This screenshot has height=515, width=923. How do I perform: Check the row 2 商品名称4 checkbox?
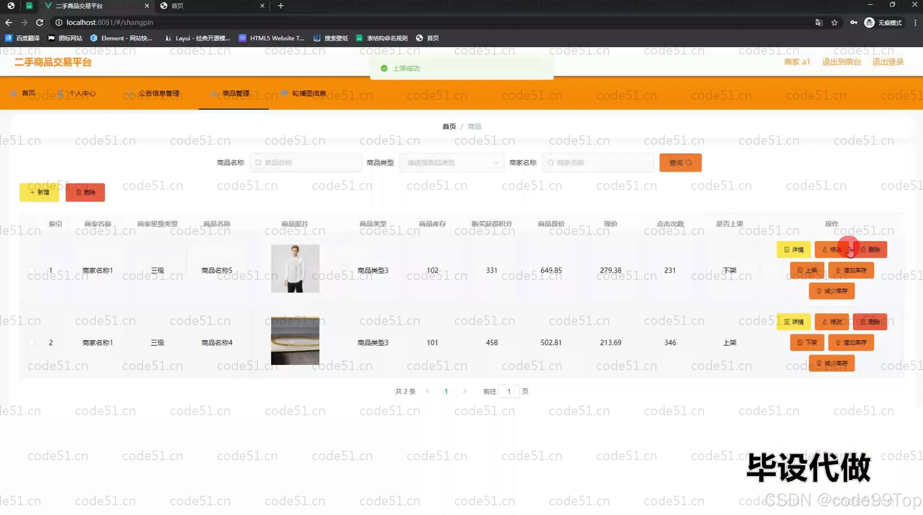click(31, 343)
